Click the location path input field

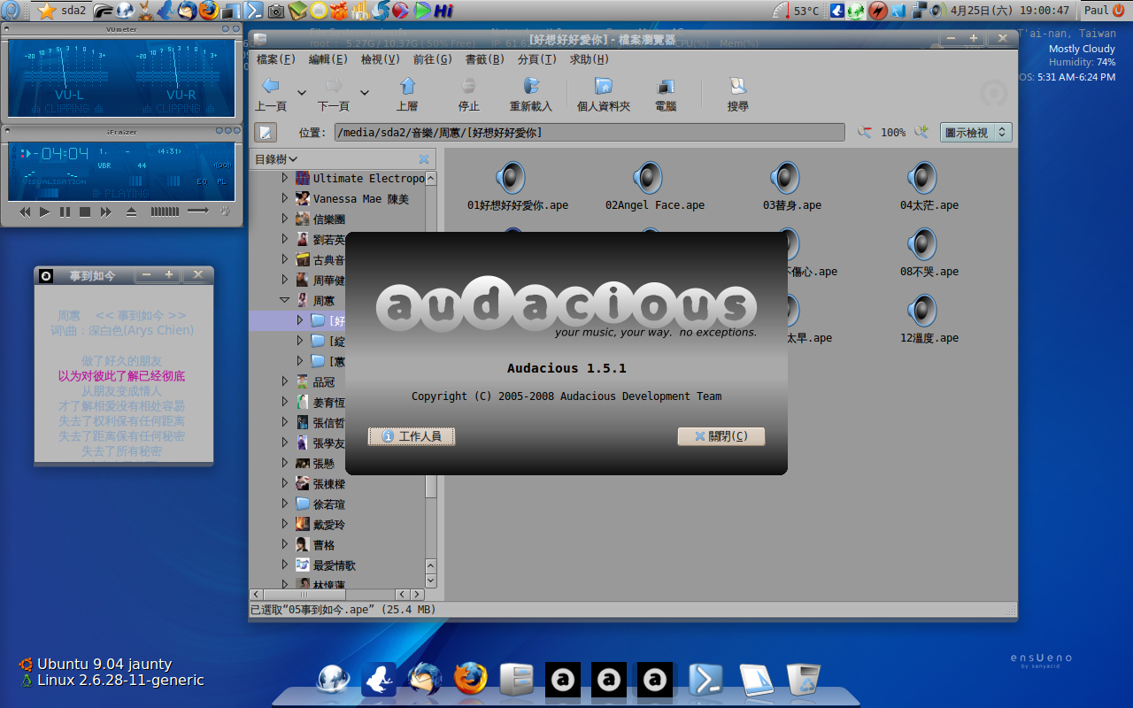[590, 133]
